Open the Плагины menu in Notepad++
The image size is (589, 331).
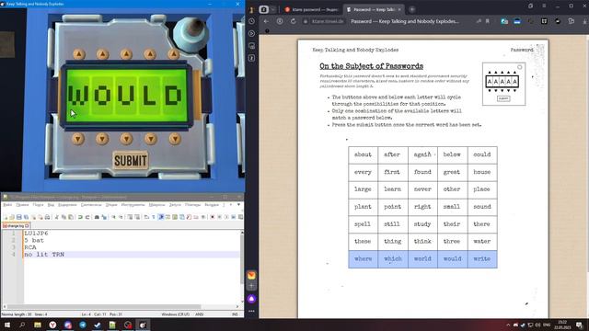coord(192,205)
